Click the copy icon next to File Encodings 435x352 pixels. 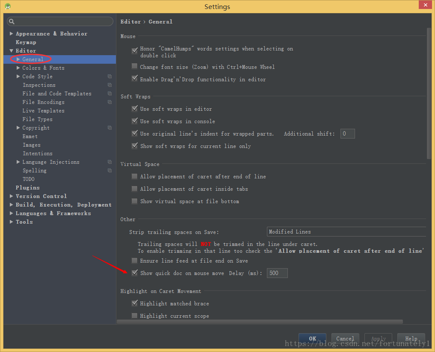tap(110, 102)
